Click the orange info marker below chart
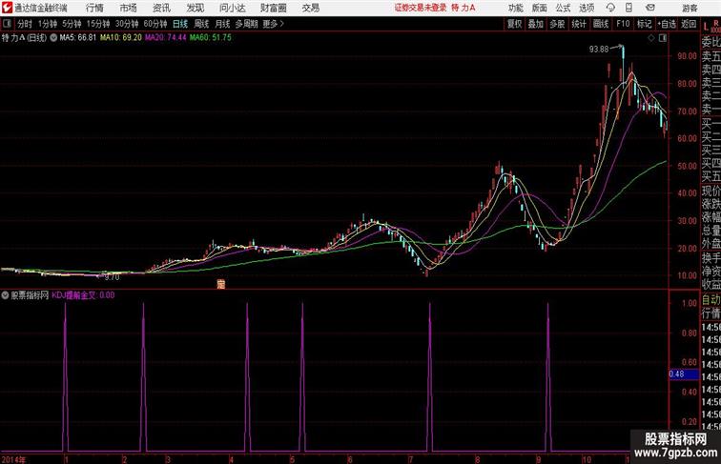This screenshot has width=721, height=464. pos(221,284)
